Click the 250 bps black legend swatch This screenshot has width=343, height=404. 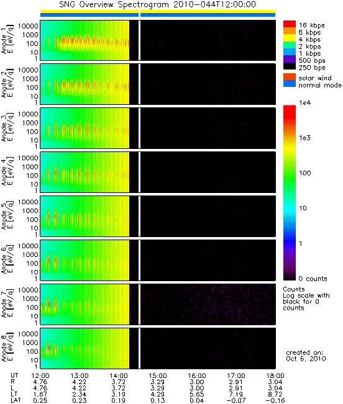(290, 66)
